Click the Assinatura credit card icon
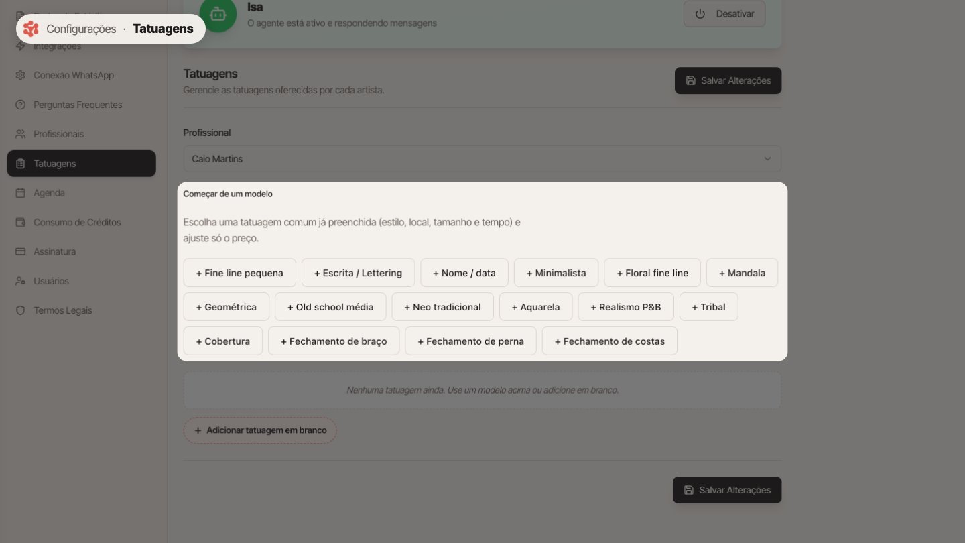965x543 pixels. [x=20, y=252]
